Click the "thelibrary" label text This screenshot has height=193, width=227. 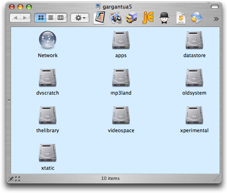pos(47,130)
